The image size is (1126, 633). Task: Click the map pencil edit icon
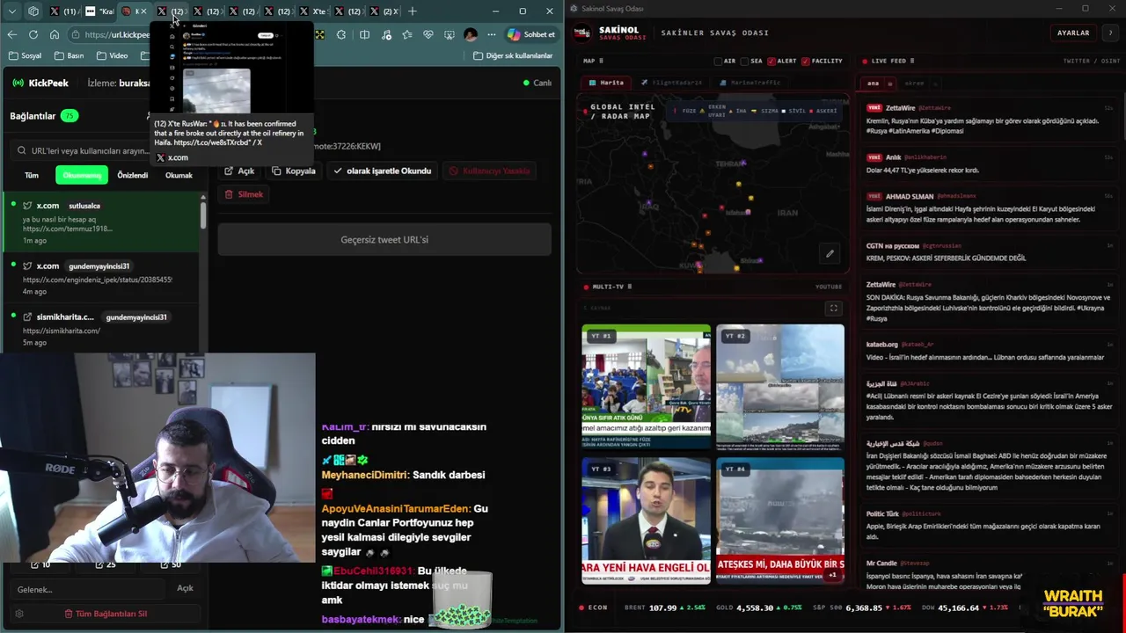(x=830, y=254)
